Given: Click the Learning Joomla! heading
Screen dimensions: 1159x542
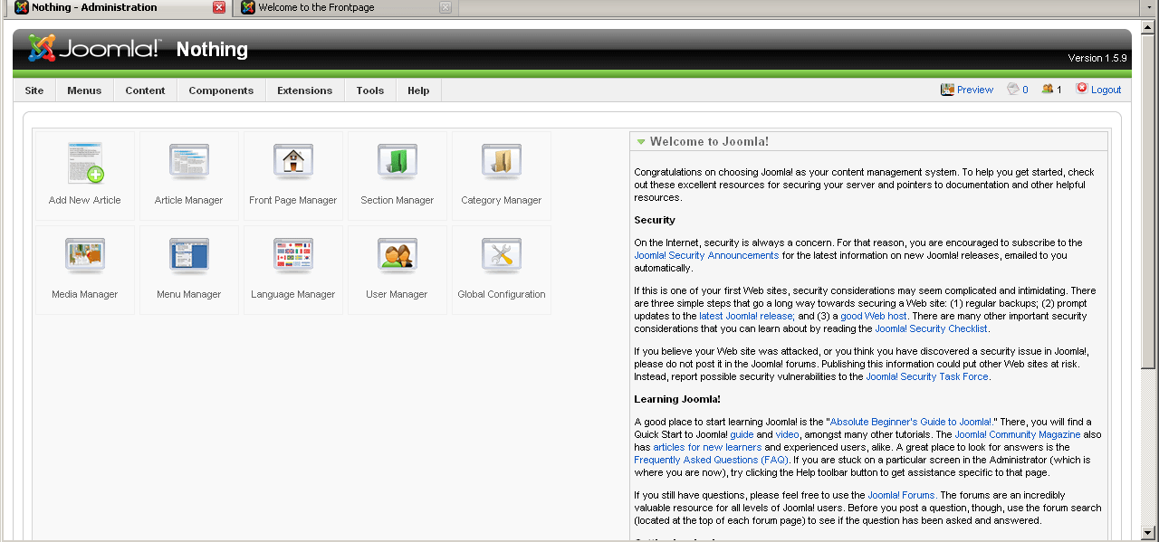Looking at the screenshot, I should click(677, 399).
